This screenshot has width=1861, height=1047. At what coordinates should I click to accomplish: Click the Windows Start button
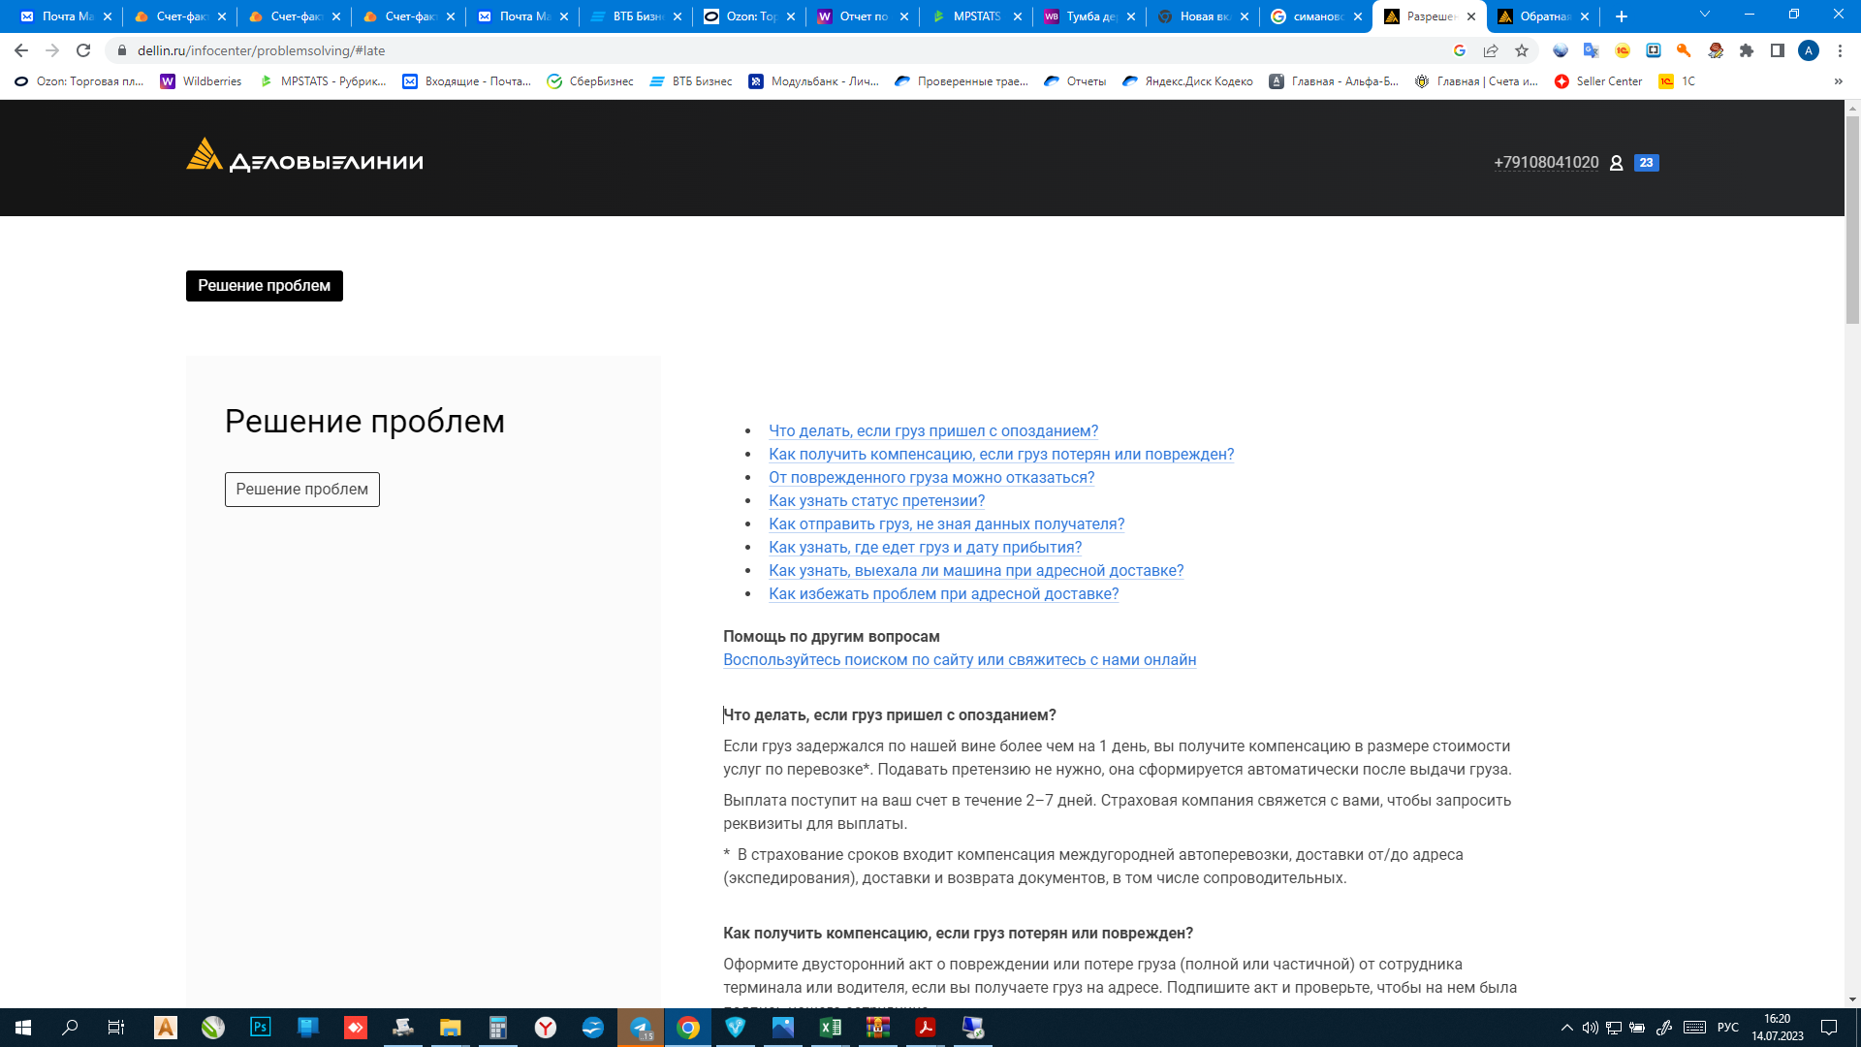pyautogui.click(x=23, y=1027)
